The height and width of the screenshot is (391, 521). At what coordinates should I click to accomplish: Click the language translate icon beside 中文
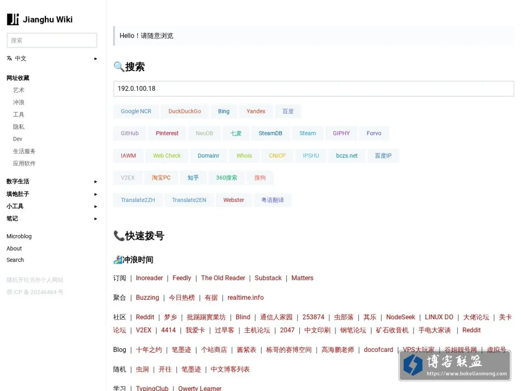click(9, 58)
